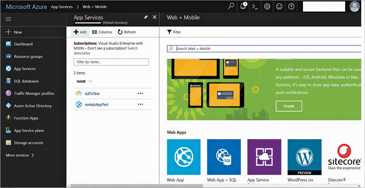Image resolution: width=365 pixels, height=188 pixels.
Task: Open Function Apps in the sidebar
Action: point(26,118)
